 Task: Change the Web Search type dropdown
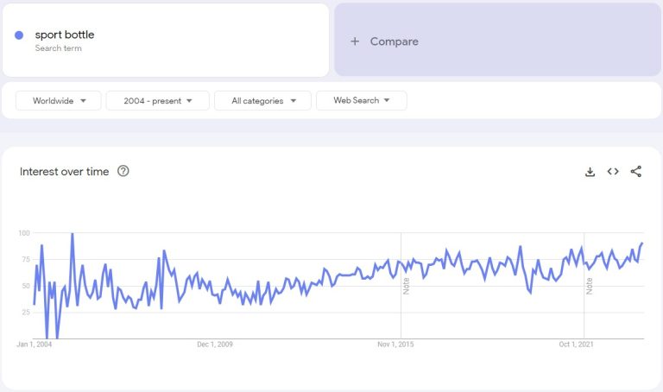tap(361, 101)
